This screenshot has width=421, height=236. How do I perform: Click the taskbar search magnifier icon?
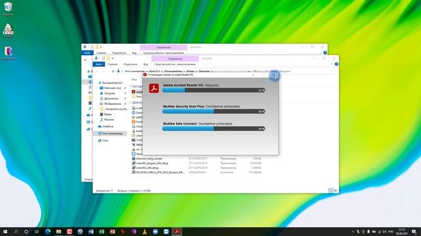click(x=16, y=231)
